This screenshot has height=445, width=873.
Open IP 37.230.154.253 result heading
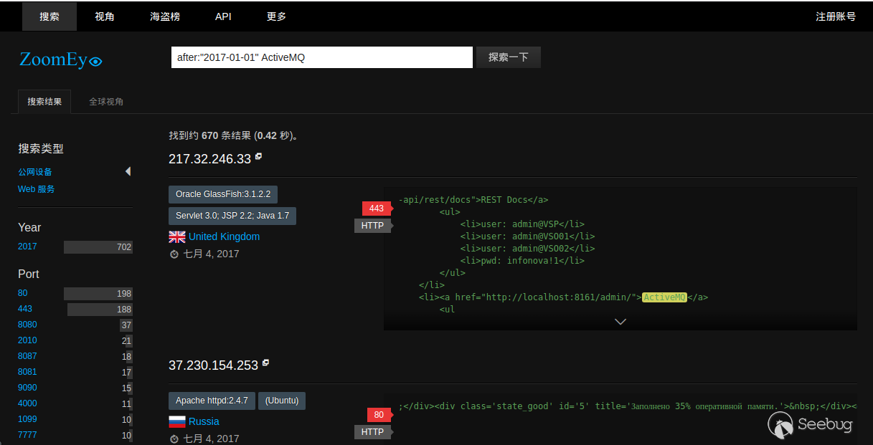(x=213, y=365)
